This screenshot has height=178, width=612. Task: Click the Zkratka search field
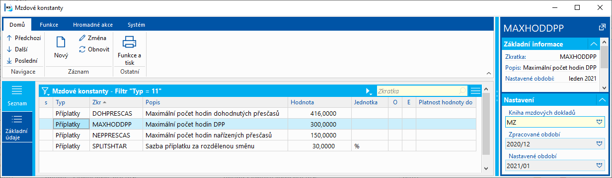(422, 91)
